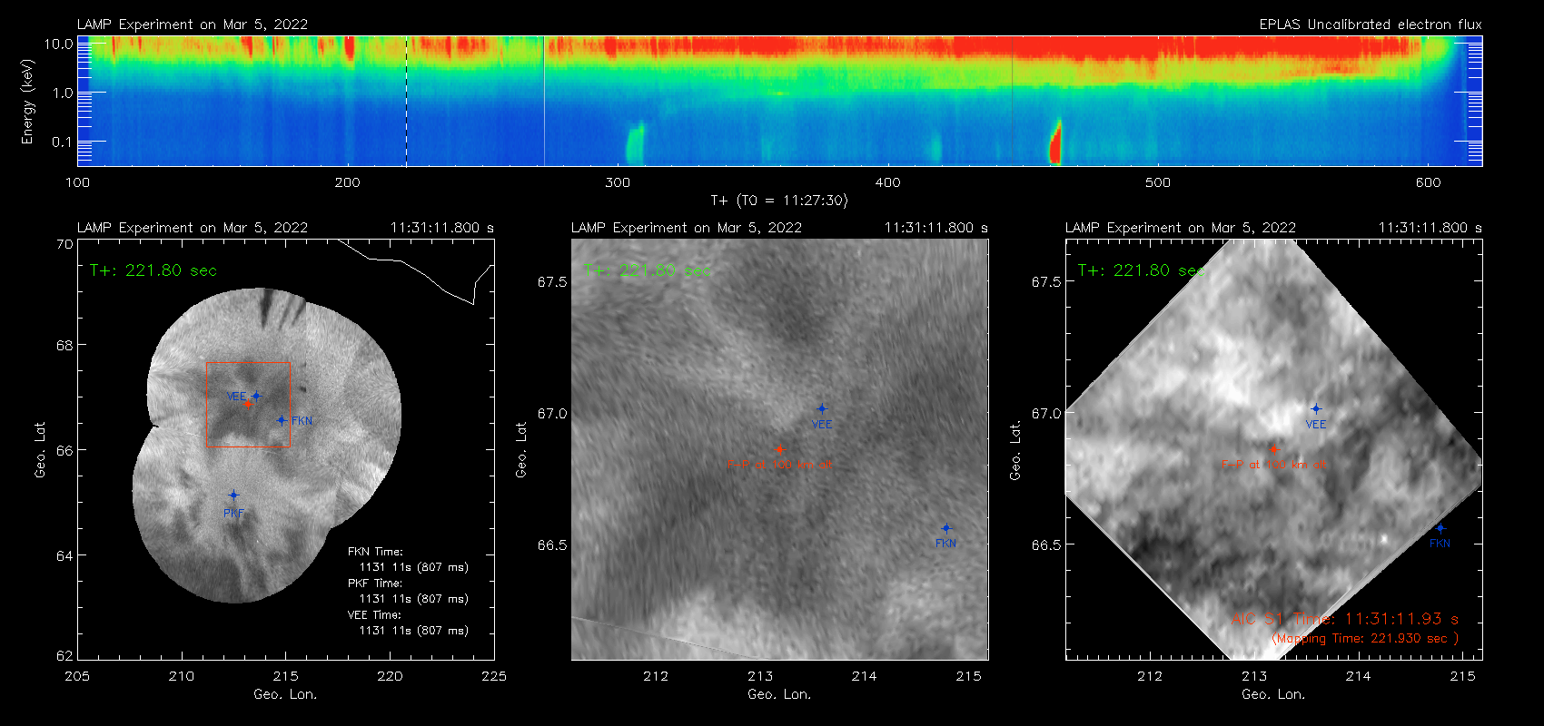Click the green low-energy burst near T+ 305
The height and width of the screenshot is (726, 1544).
click(x=635, y=144)
